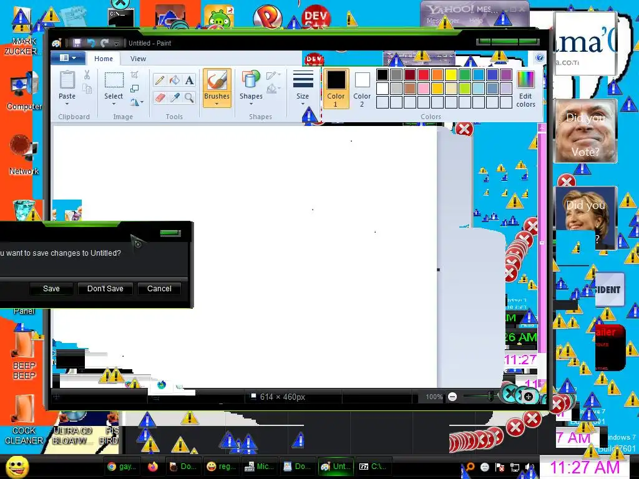This screenshot has width=639, height=479.
Task: Click the zoom out minus button
Action: (452, 397)
